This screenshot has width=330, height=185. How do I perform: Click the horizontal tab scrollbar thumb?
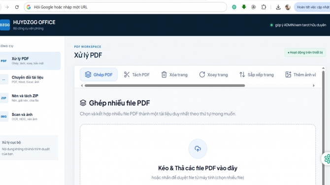(165, 85)
